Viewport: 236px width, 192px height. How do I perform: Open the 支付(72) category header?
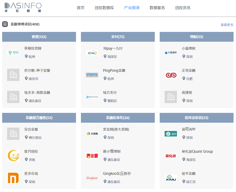point(118,37)
